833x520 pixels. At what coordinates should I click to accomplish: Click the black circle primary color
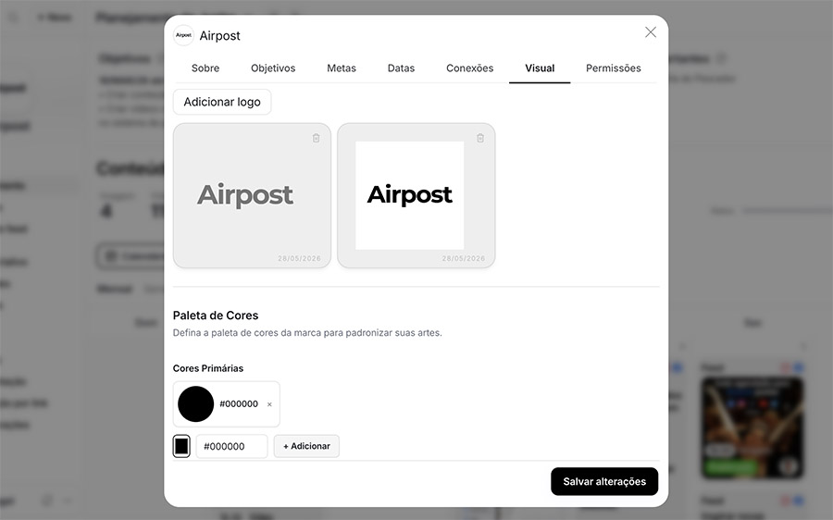(195, 404)
